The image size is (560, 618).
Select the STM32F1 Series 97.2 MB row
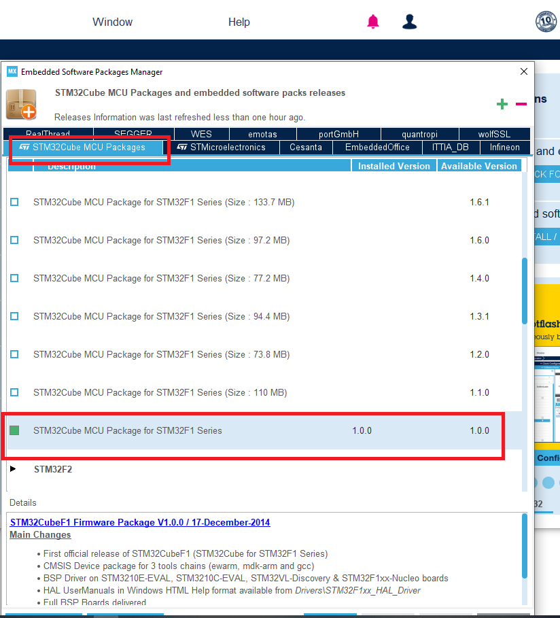coord(264,240)
